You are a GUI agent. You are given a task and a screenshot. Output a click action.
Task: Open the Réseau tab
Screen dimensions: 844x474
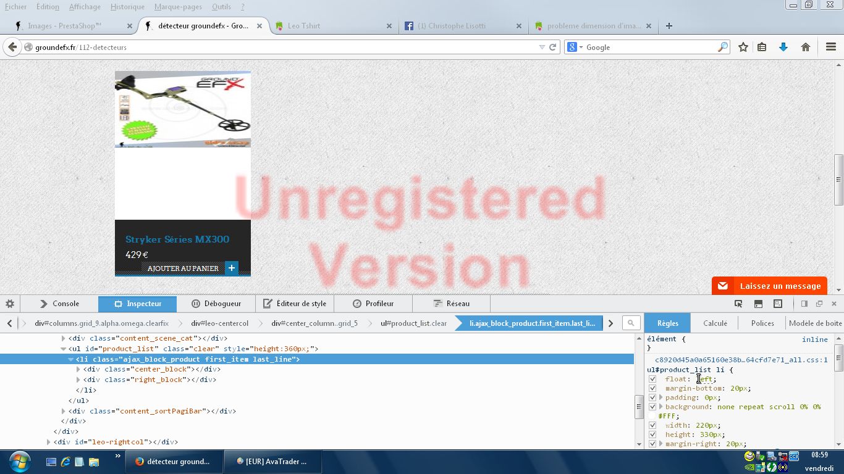tap(452, 304)
